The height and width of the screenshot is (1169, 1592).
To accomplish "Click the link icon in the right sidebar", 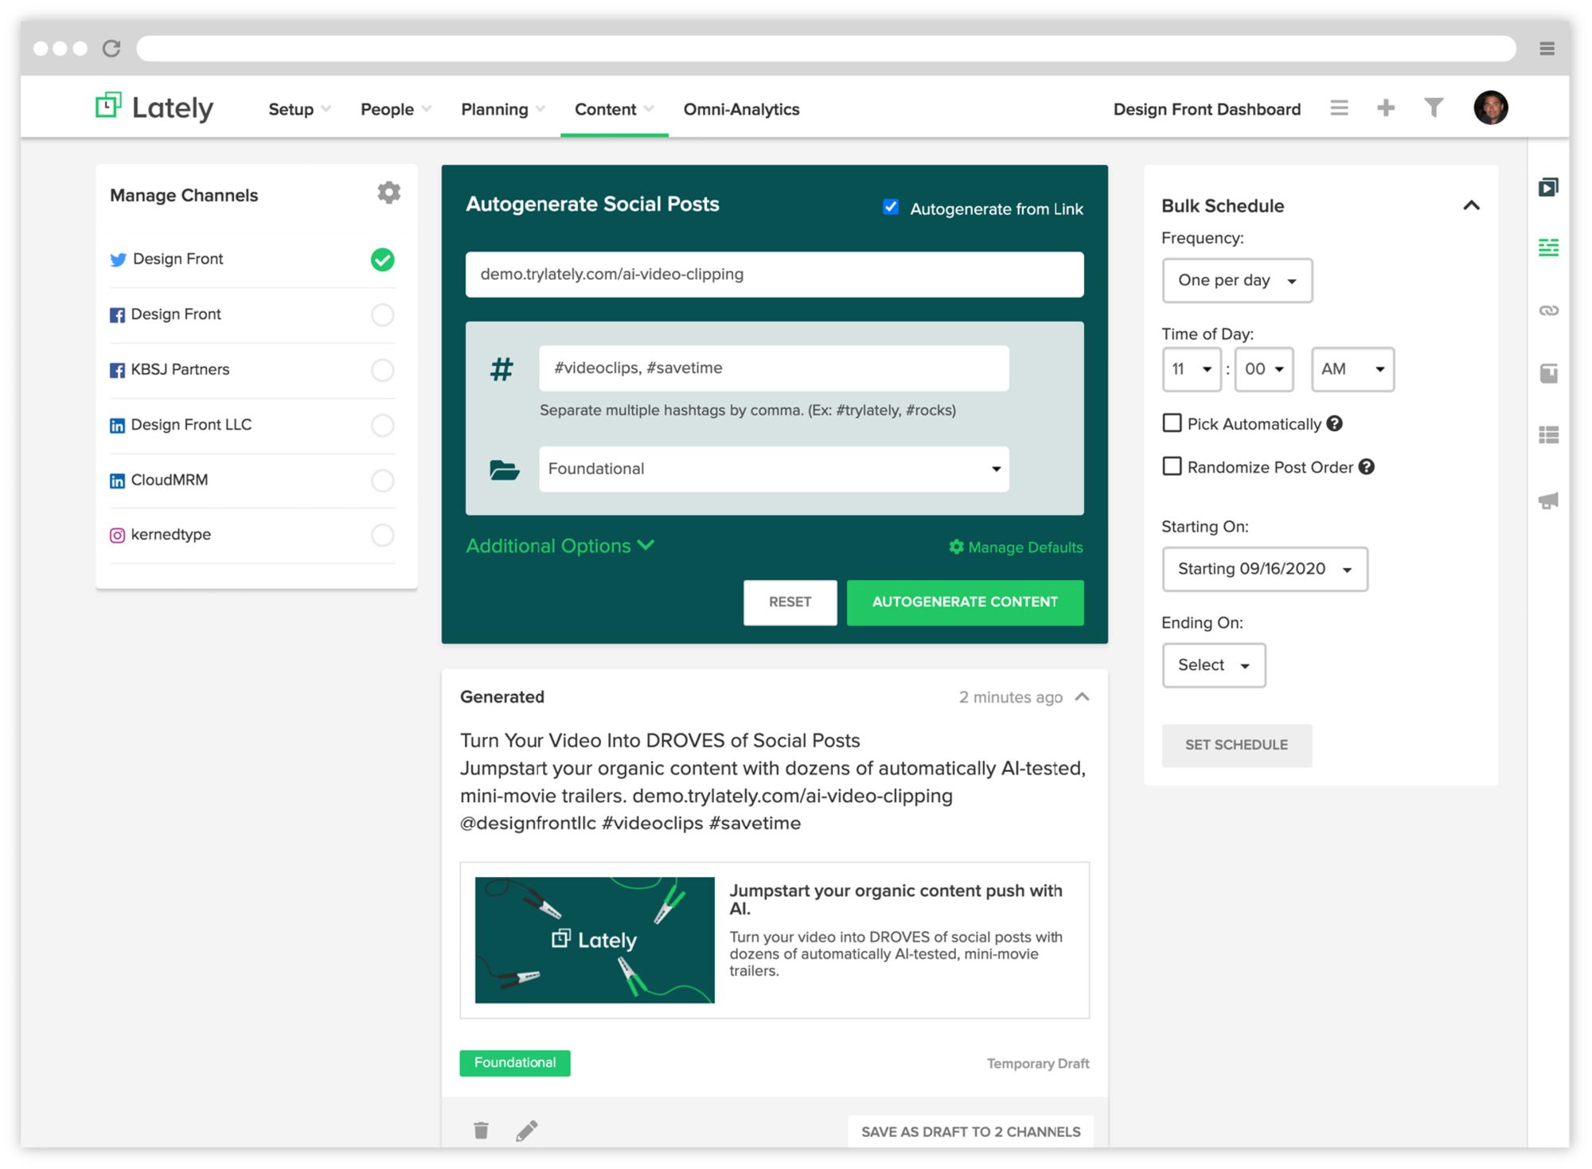I will point(1548,311).
